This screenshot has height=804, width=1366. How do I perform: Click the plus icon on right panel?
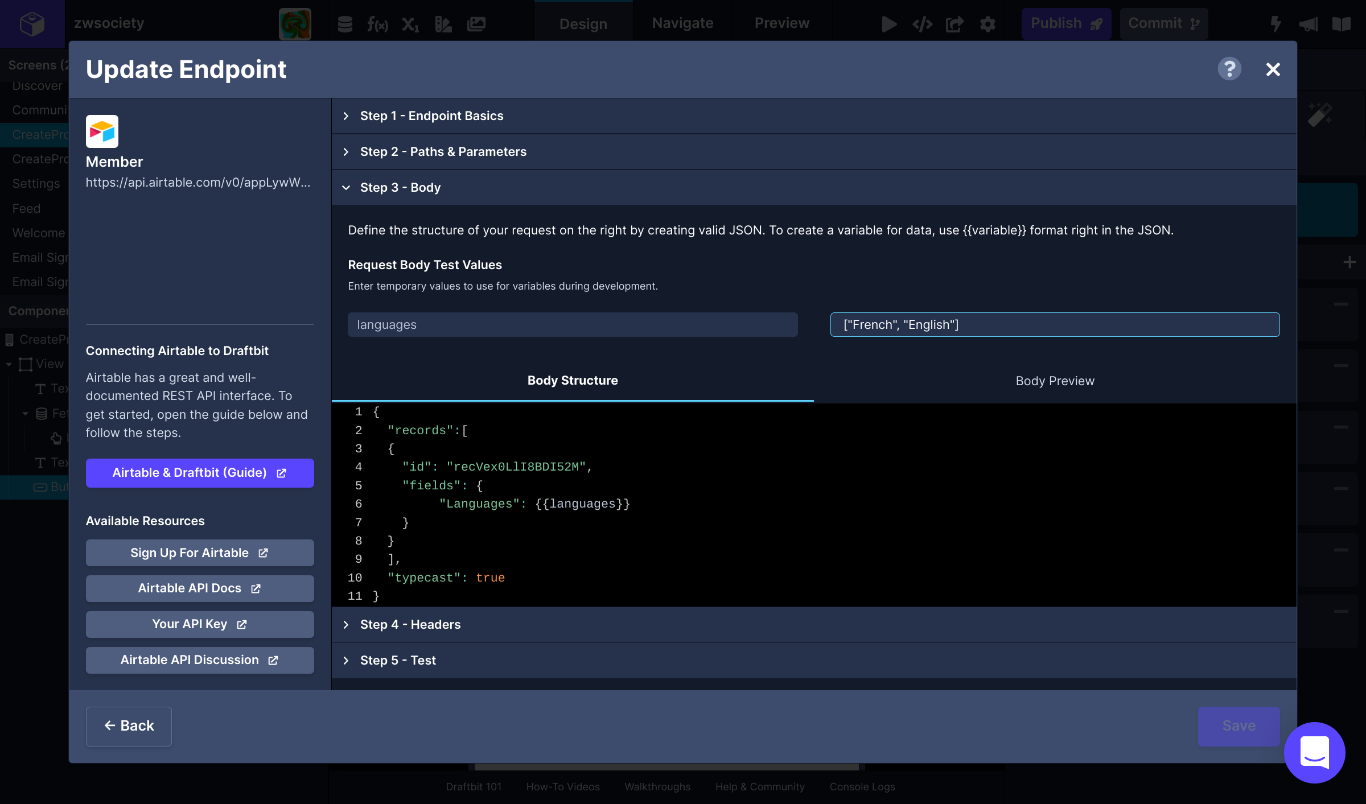tap(1349, 262)
